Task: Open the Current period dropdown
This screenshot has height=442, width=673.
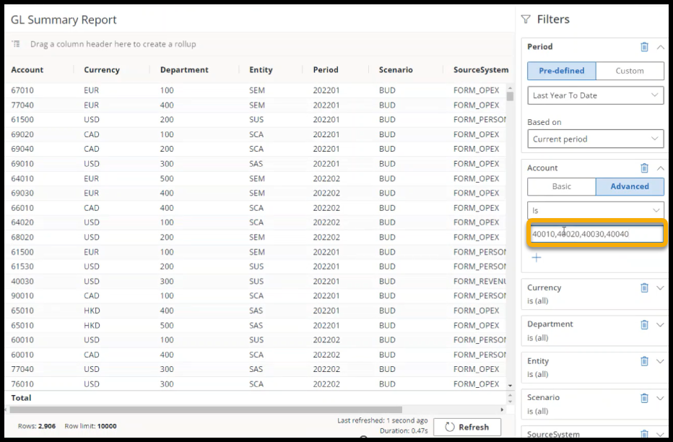Action: pyautogui.click(x=595, y=139)
